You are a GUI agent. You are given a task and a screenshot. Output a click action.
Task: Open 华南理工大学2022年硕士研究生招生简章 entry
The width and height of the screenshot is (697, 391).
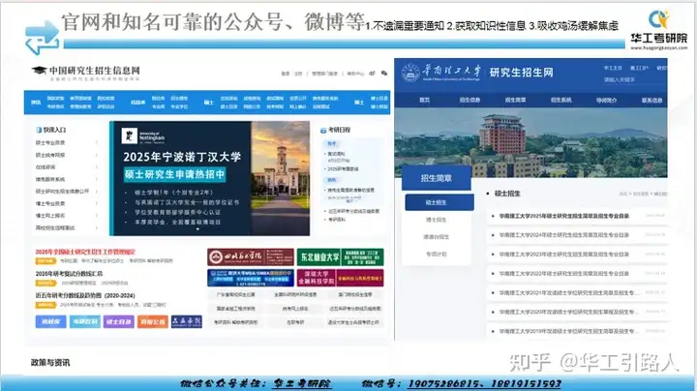pyautogui.click(x=564, y=274)
